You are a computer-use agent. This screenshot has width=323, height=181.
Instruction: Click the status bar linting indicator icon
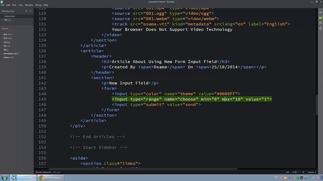click(x=303, y=172)
